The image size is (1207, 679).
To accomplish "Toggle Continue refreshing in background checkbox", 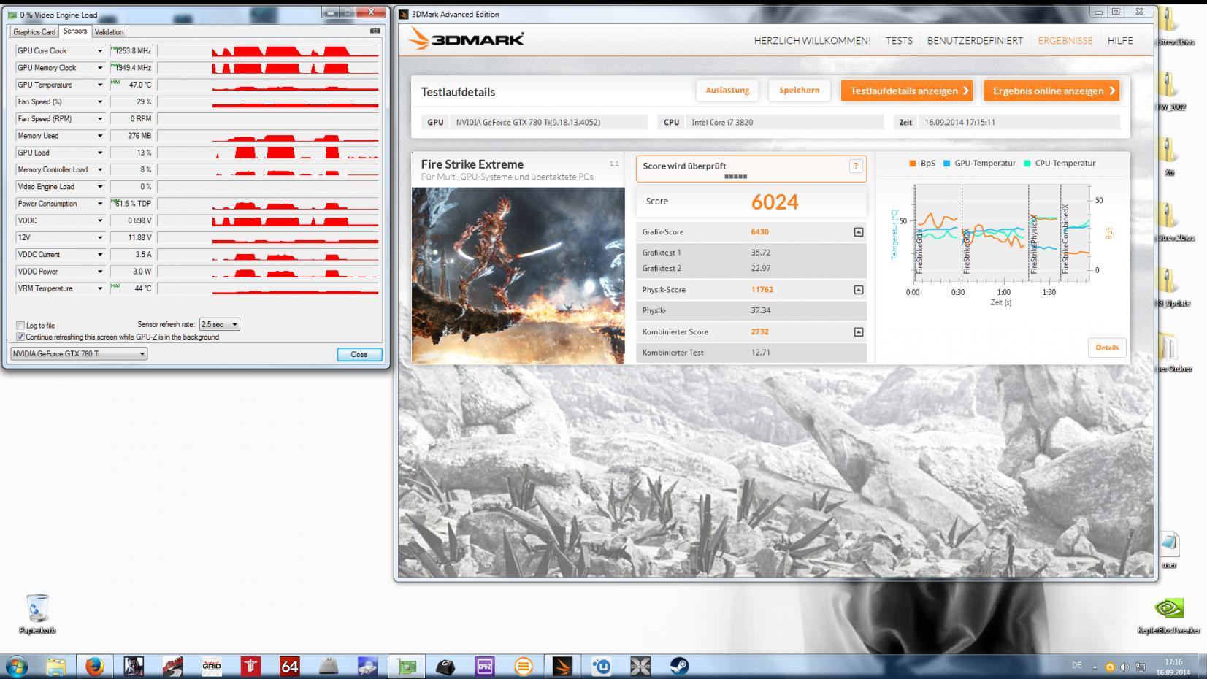I will 20,337.
